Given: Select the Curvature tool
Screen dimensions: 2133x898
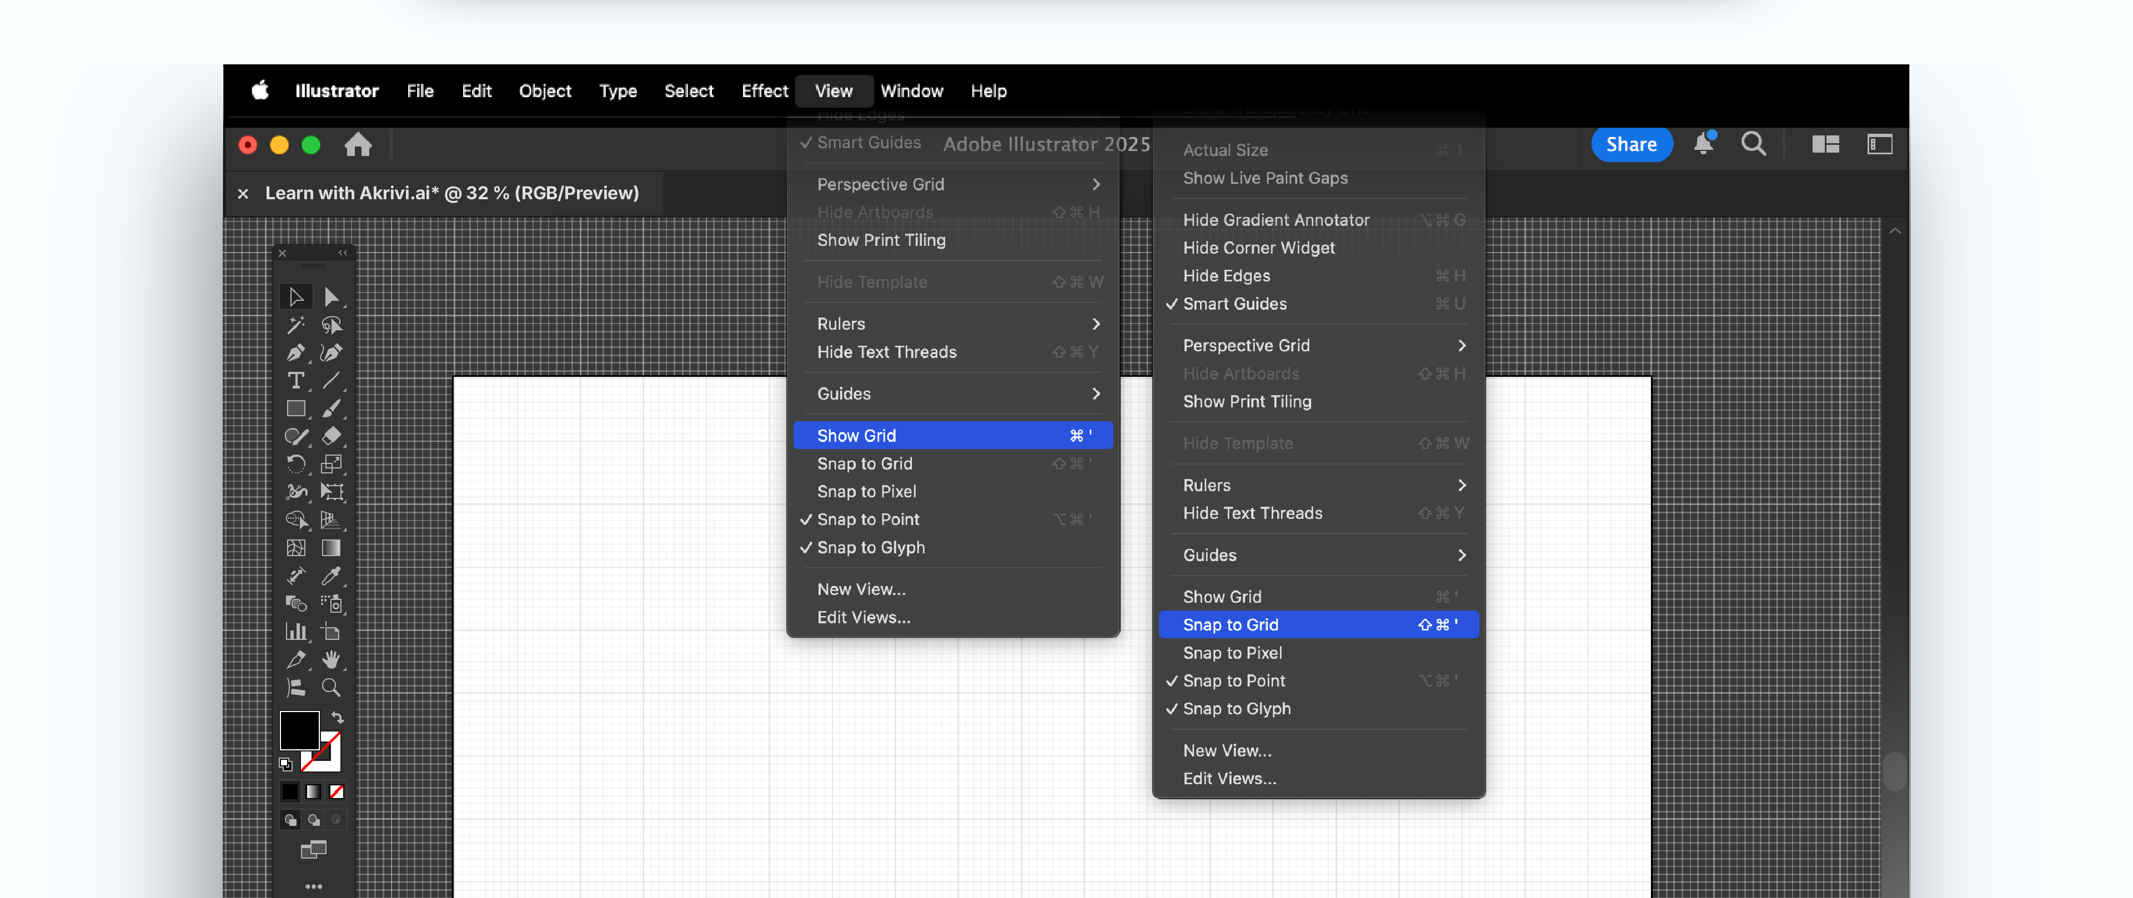Looking at the screenshot, I should [331, 352].
